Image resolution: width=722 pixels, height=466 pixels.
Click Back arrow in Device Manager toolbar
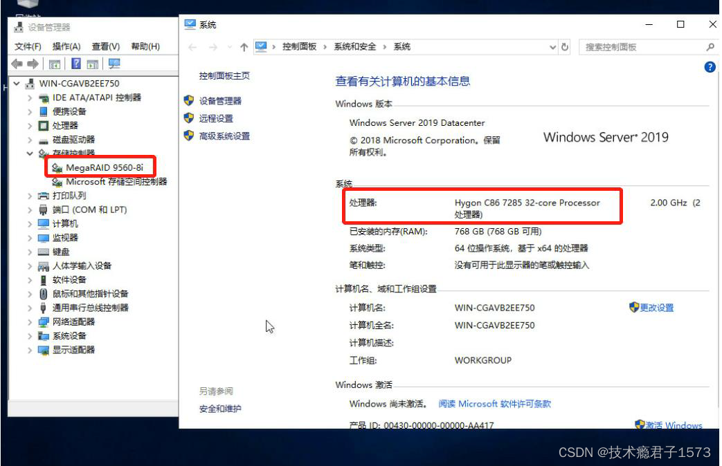point(17,64)
